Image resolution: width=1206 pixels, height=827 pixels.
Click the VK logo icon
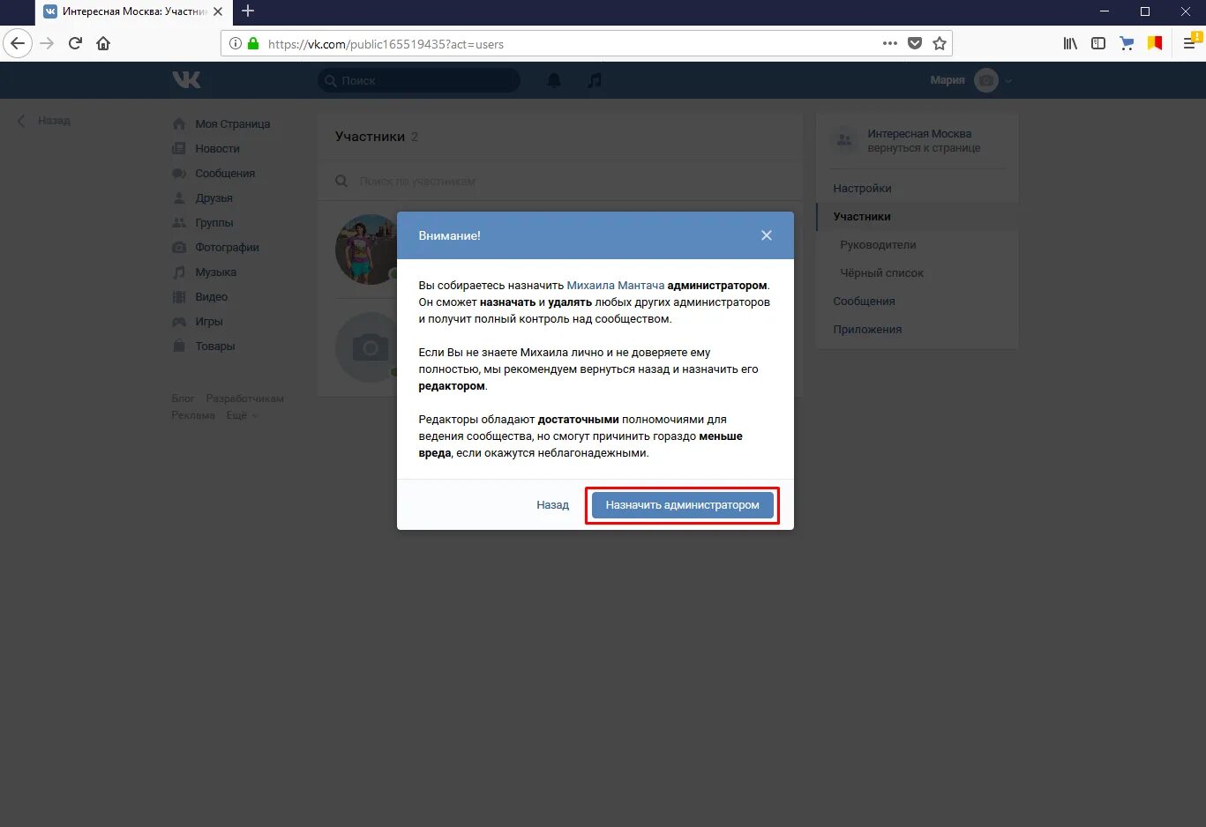click(186, 80)
